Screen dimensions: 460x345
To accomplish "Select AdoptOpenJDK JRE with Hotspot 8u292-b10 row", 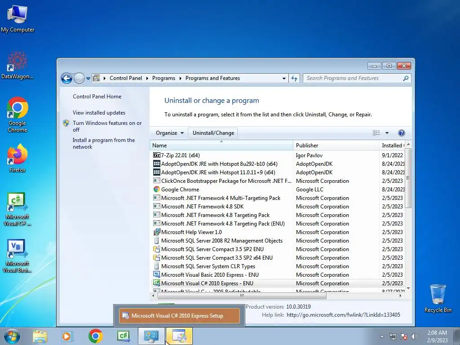I will pos(279,164).
